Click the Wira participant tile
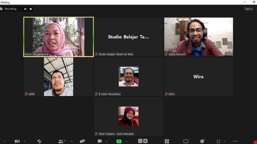This screenshot has width=257, height=144. [x=199, y=77]
